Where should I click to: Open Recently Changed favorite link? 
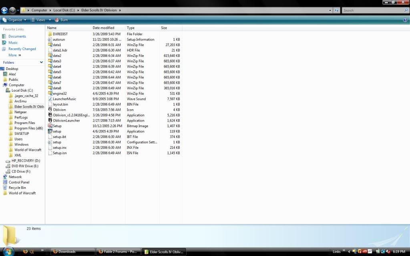(x=22, y=49)
